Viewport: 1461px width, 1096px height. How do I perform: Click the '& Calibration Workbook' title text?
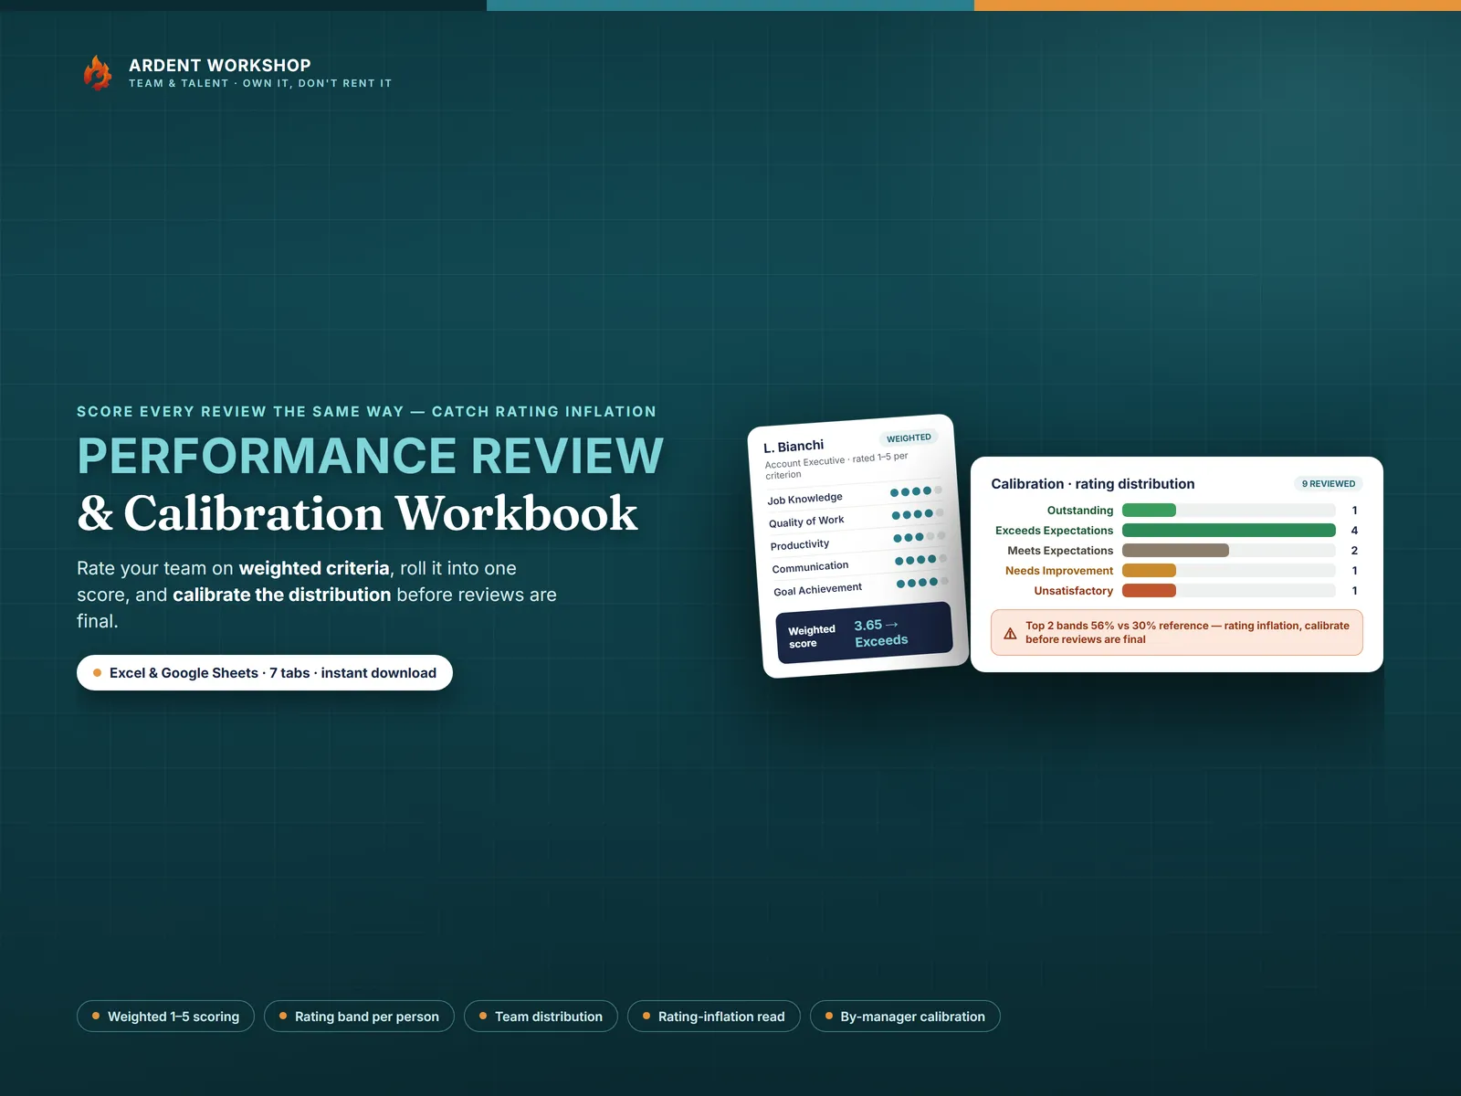point(358,513)
